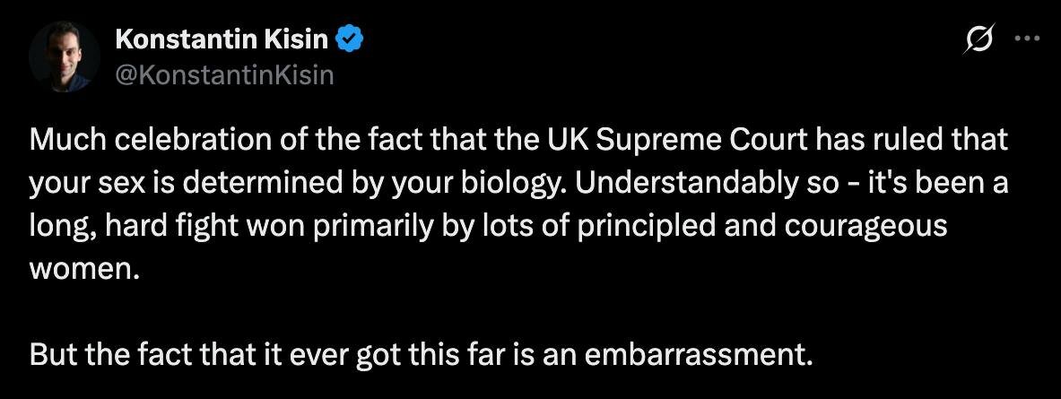Click the words "your sex is" in the post
Image resolution: width=1061 pixels, height=399 pixels.
[x=101, y=184]
